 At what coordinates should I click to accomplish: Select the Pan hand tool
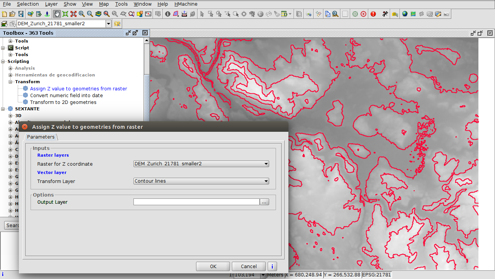(x=57, y=14)
